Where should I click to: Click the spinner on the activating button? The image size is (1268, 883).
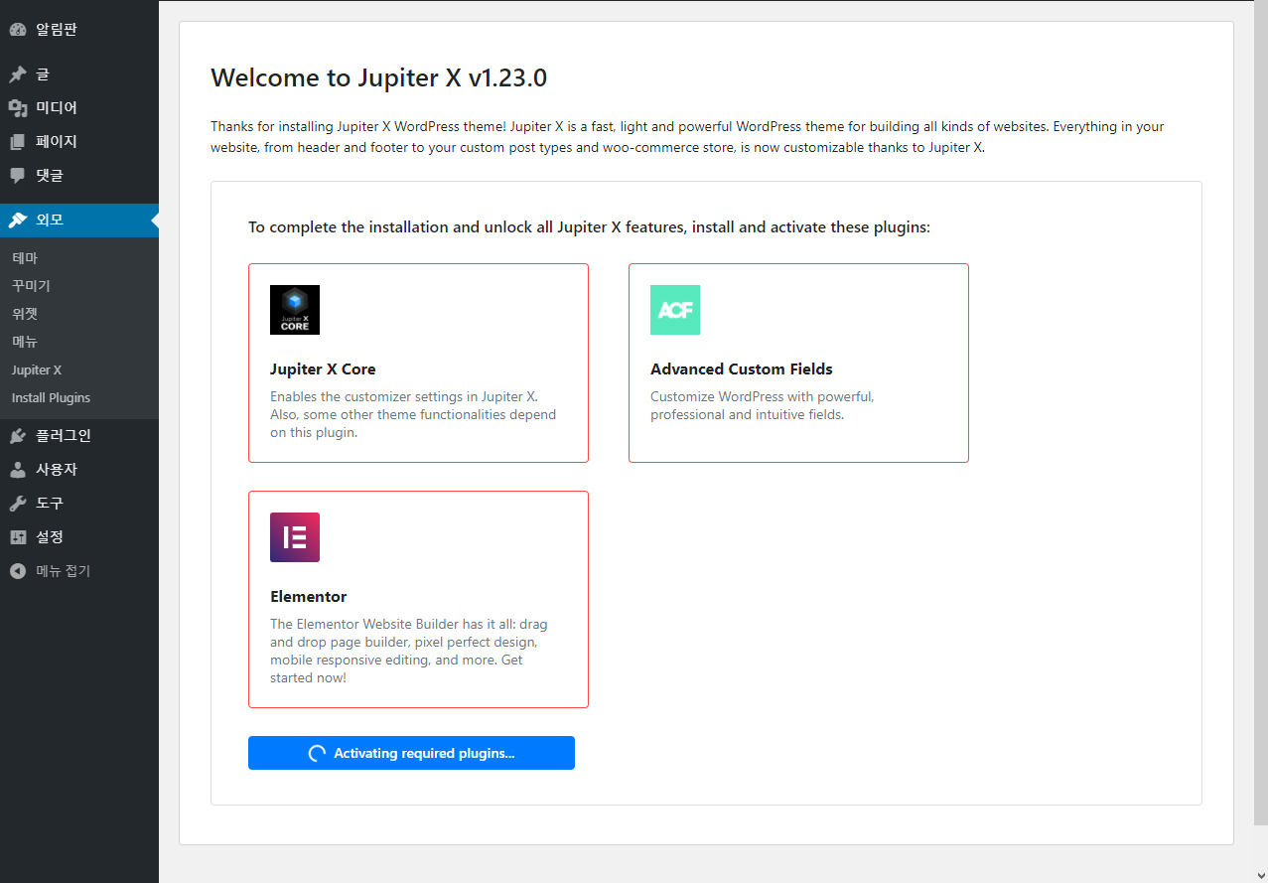click(317, 753)
